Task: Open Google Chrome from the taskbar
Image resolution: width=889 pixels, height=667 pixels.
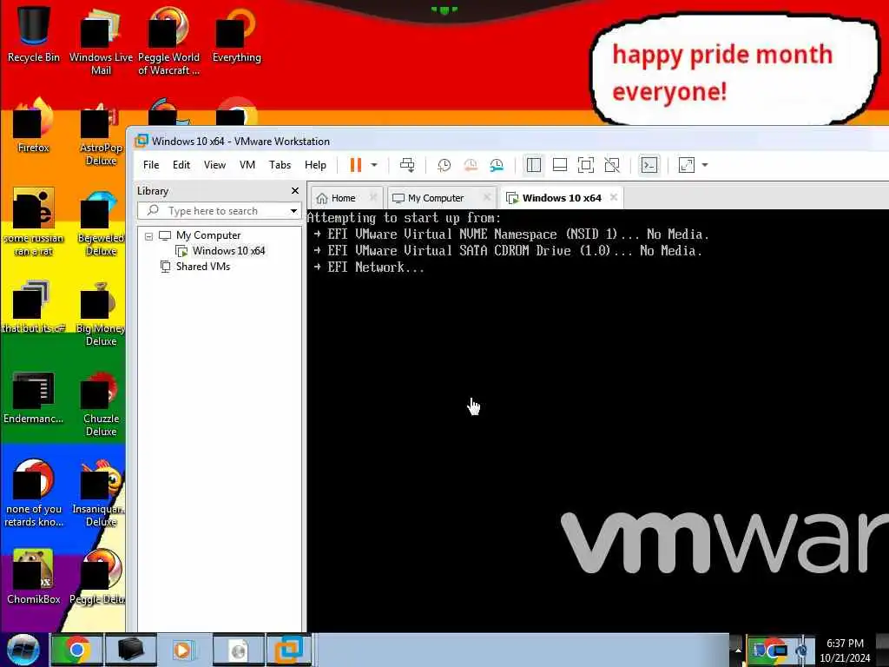Action: pyautogui.click(x=76, y=650)
